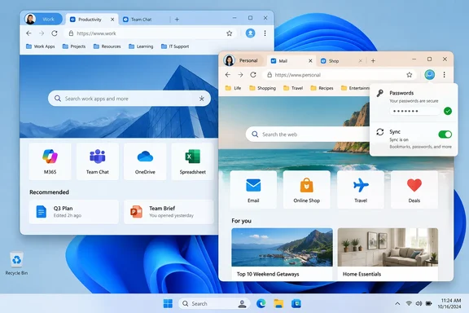Click the taskbar Search box
This screenshot has width=469, height=313.
[214, 304]
